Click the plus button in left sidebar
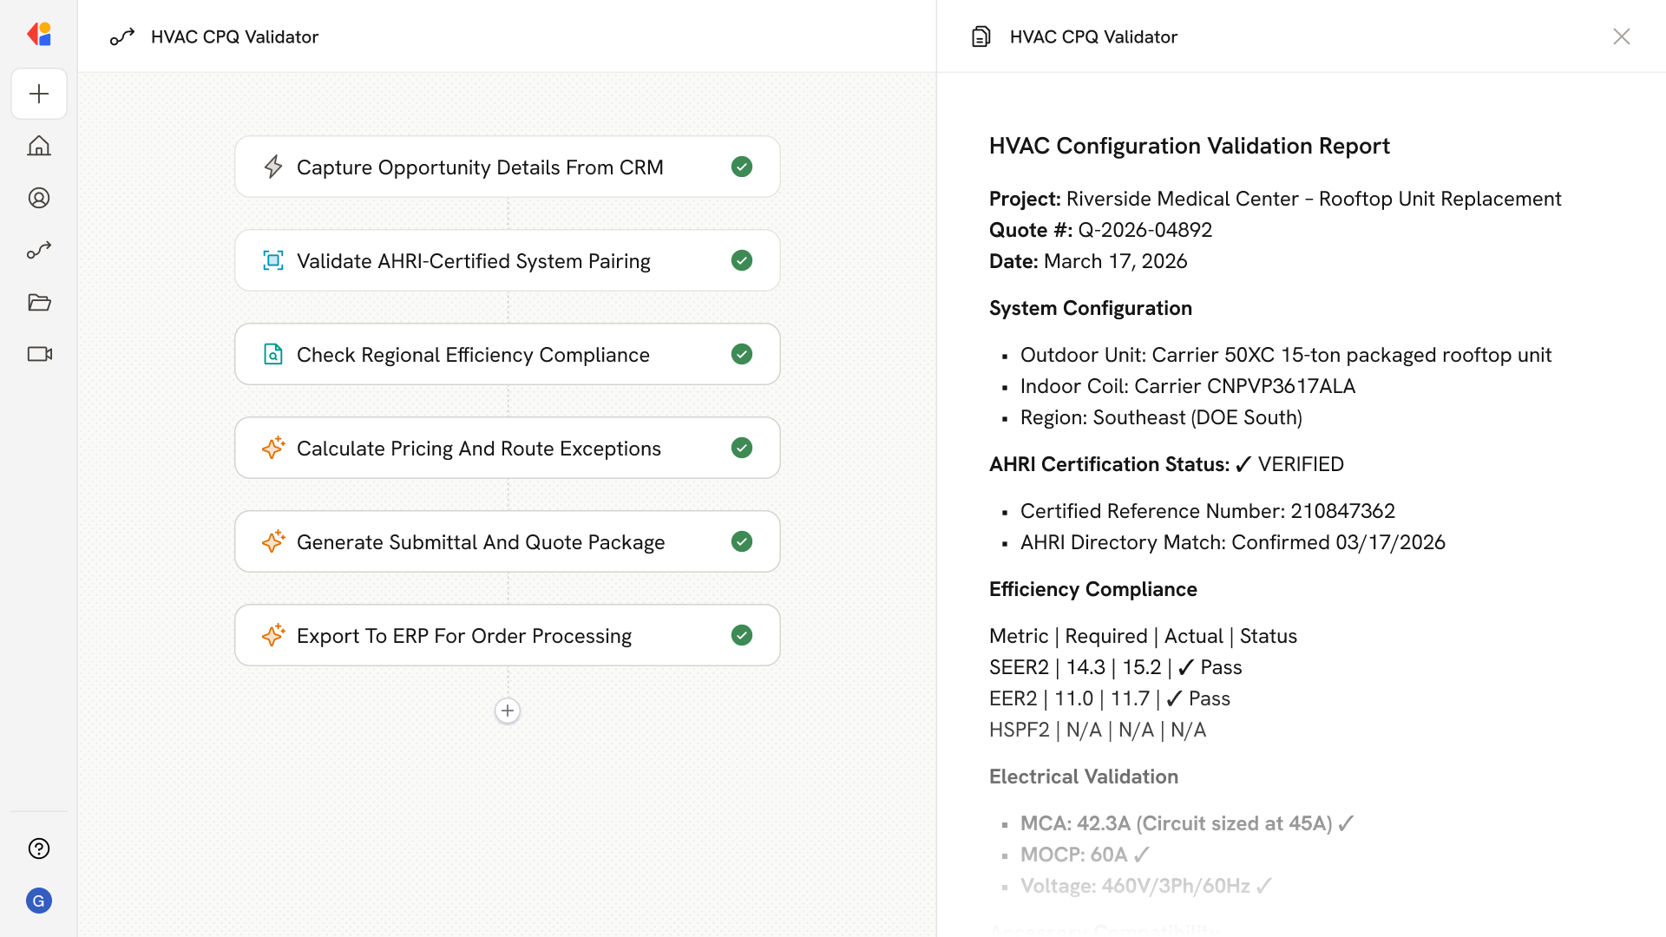 (x=39, y=94)
